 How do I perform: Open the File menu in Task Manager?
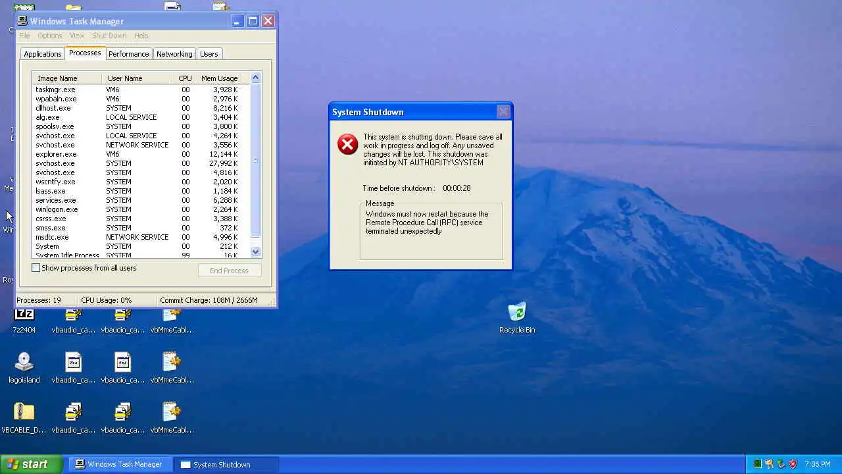click(x=24, y=36)
